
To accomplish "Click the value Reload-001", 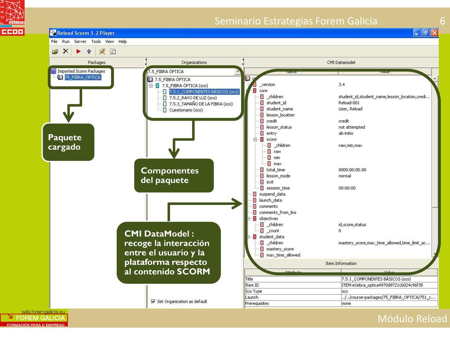I will click(349, 103).
